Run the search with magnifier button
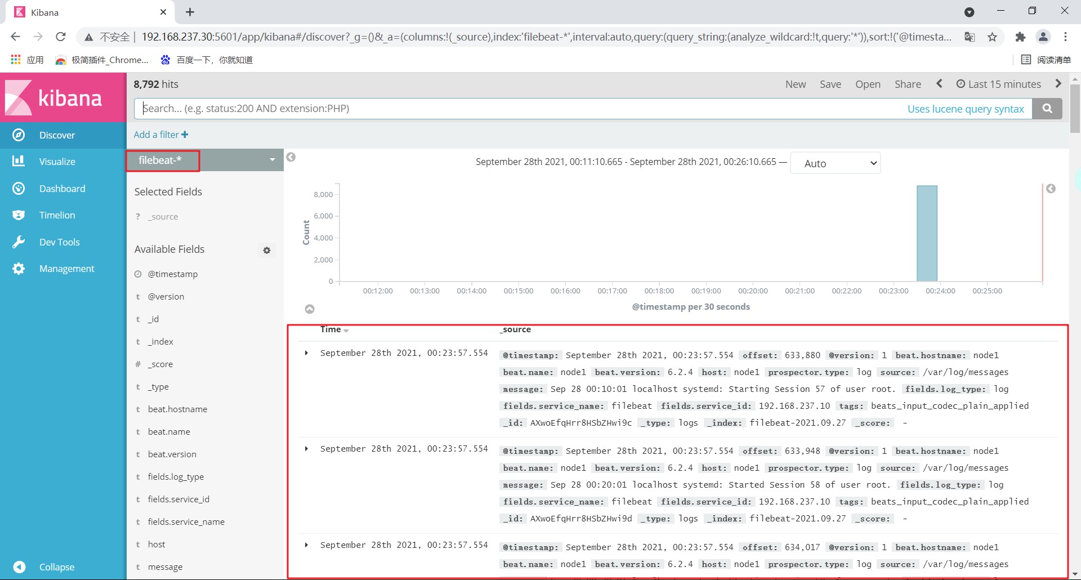The width and height of the screenshot is (1081, 580). 1047,109
